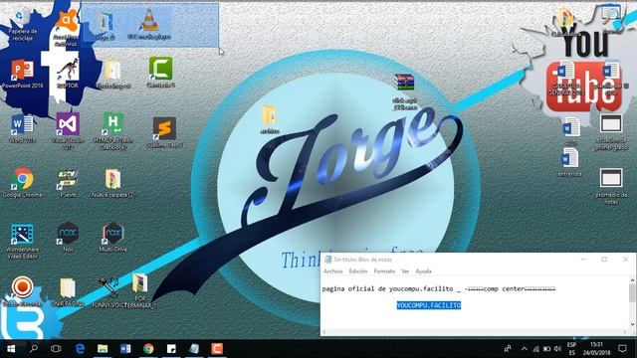The image size is (637, 358).
Task: Open the Edición menu in Bloc de notas
Action: [x=358, y=271]
